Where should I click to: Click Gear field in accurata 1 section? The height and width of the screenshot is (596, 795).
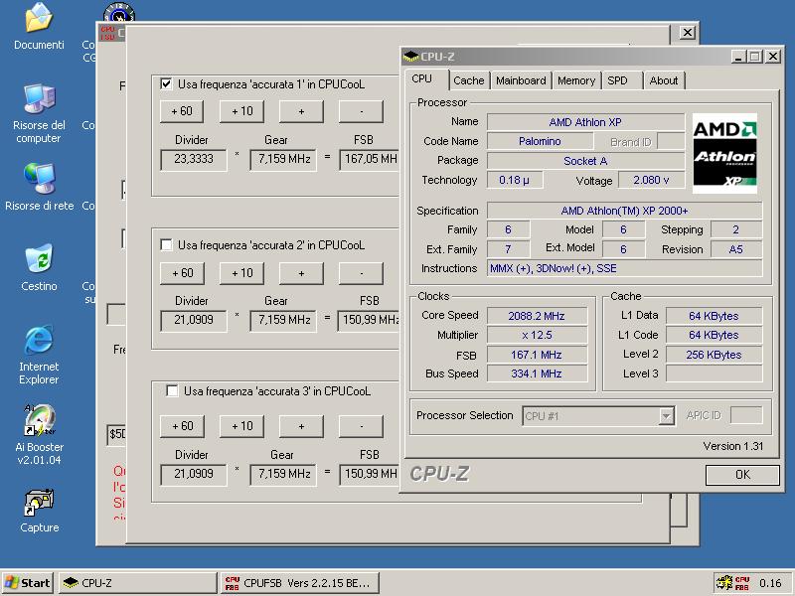[x=283, y=159]
